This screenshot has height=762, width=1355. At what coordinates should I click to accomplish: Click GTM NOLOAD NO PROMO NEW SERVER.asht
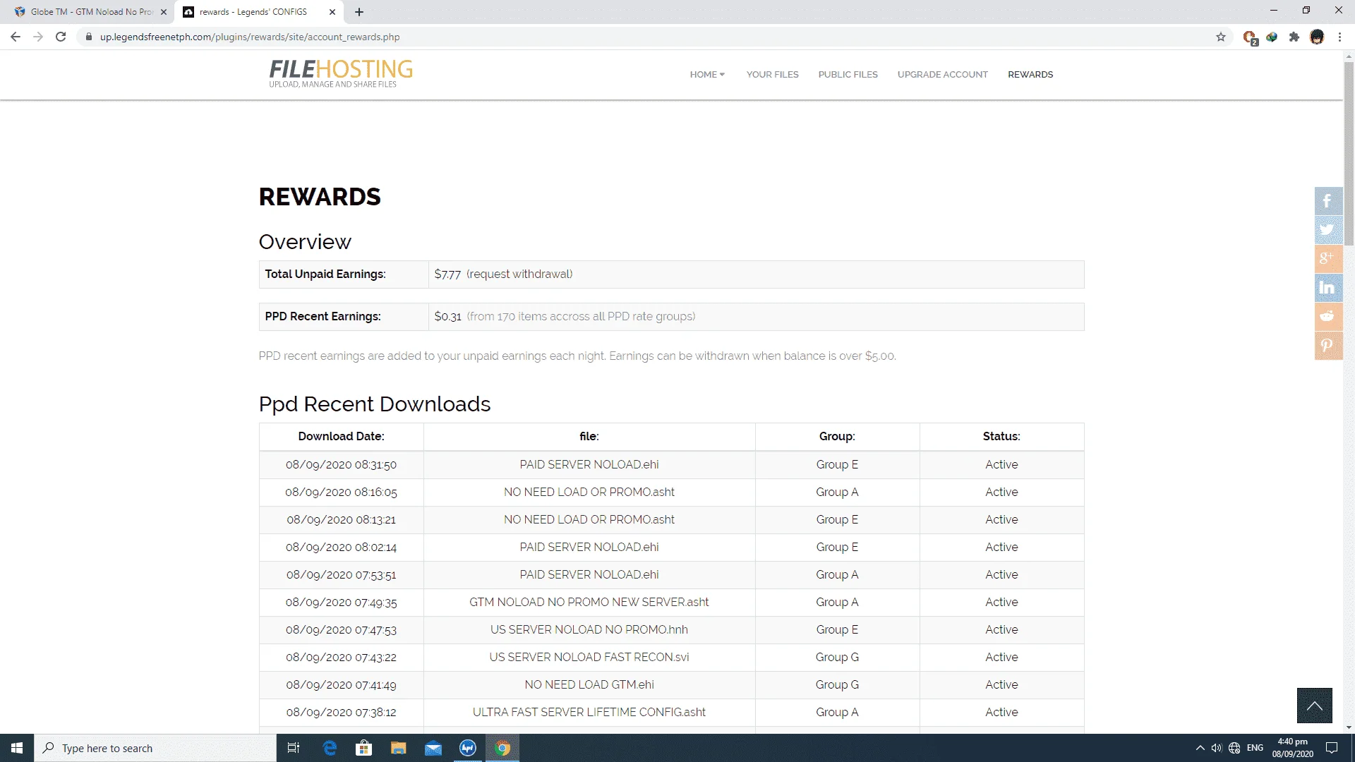(589, 602)
